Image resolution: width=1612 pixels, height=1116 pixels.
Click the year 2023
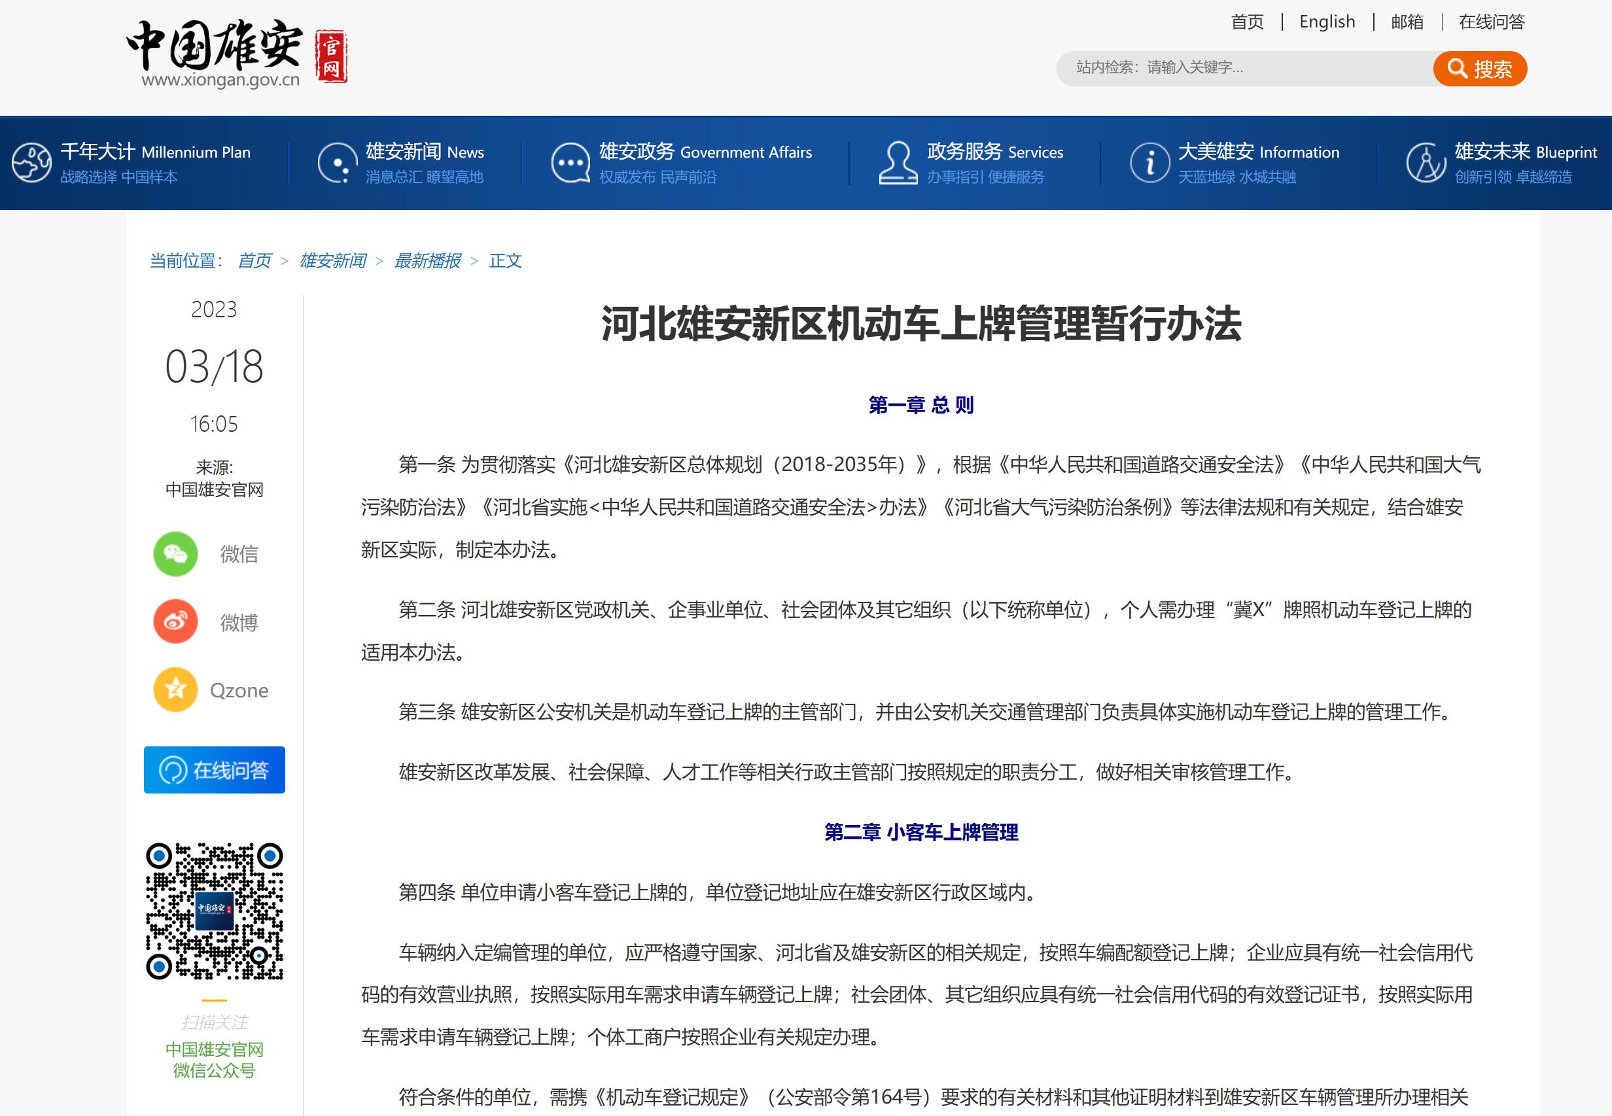[214, 310]
